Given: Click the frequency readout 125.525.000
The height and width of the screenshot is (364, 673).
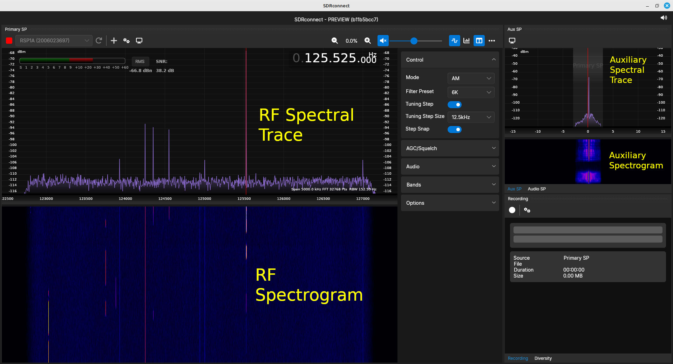Looking at the screenshot, I should click(335, 58).
